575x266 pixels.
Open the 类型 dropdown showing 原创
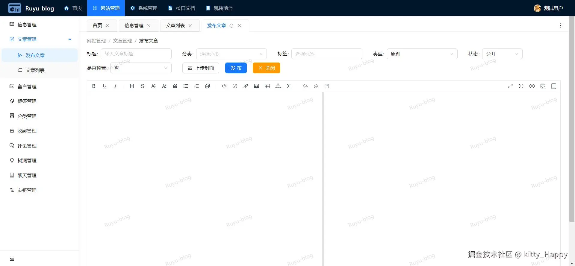coord(422,54)
